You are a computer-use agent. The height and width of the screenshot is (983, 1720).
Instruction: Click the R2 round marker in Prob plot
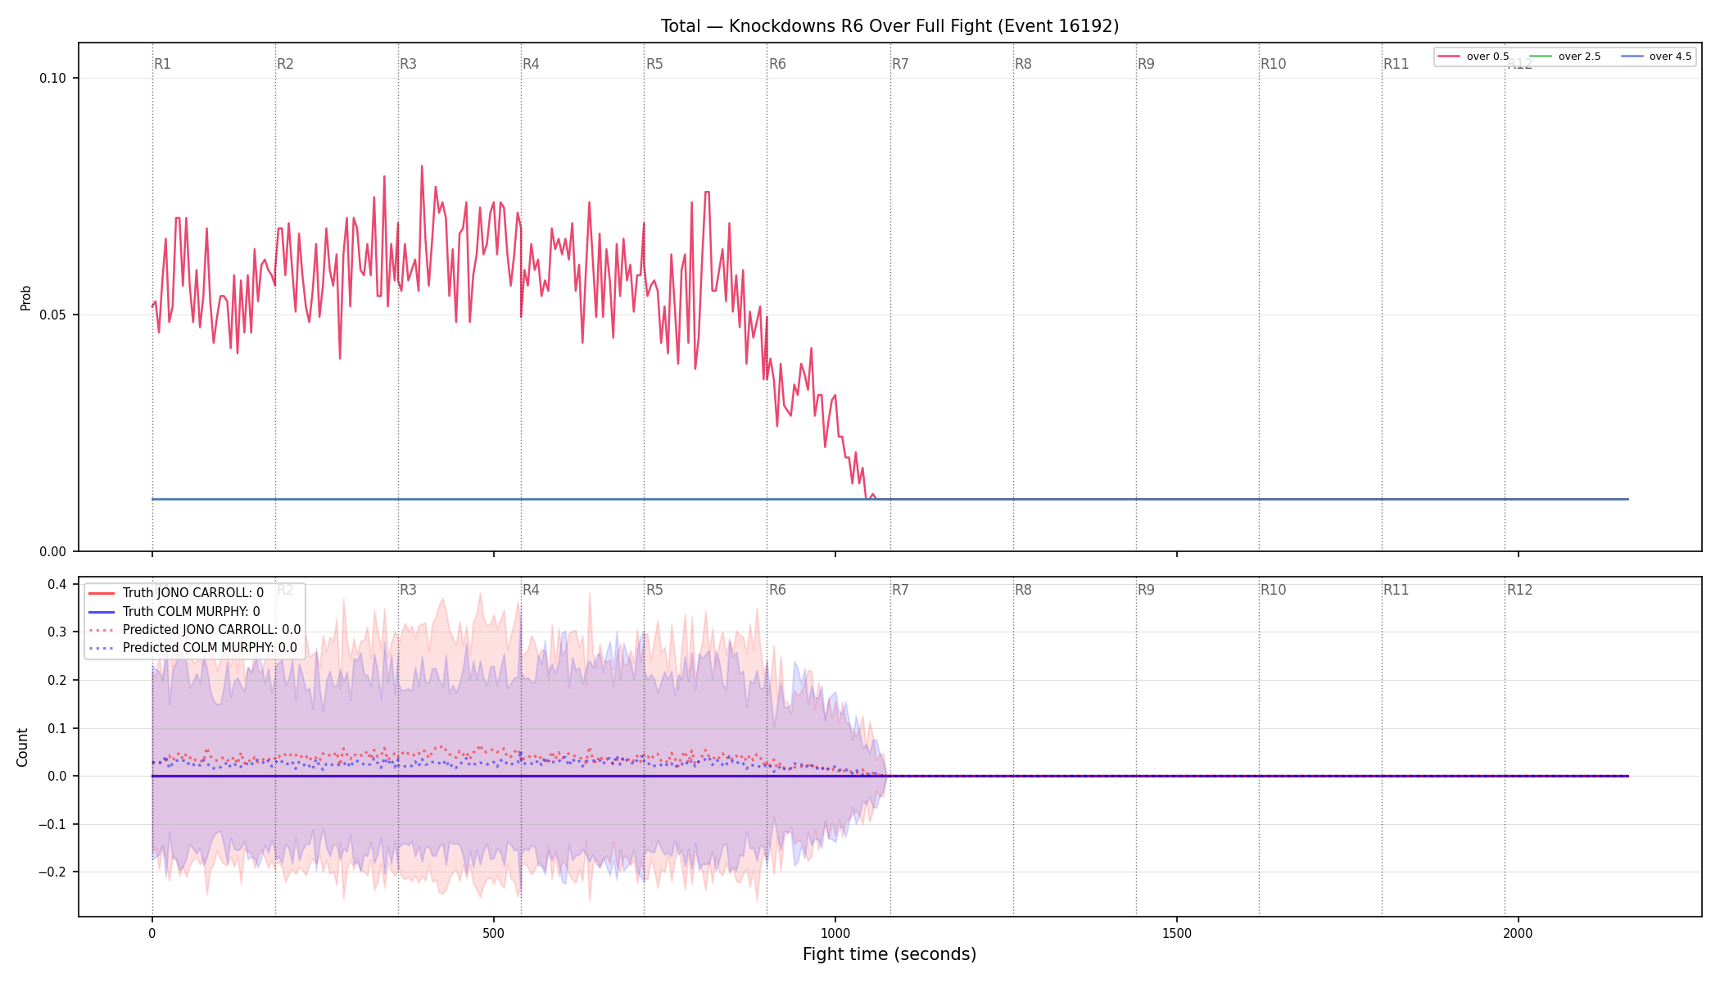click(x=285, y=65)
